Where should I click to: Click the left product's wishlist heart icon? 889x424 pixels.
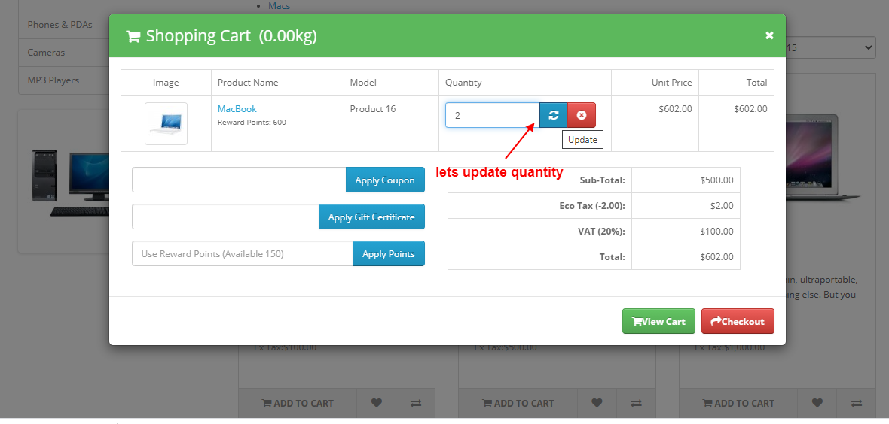point(377,403)
